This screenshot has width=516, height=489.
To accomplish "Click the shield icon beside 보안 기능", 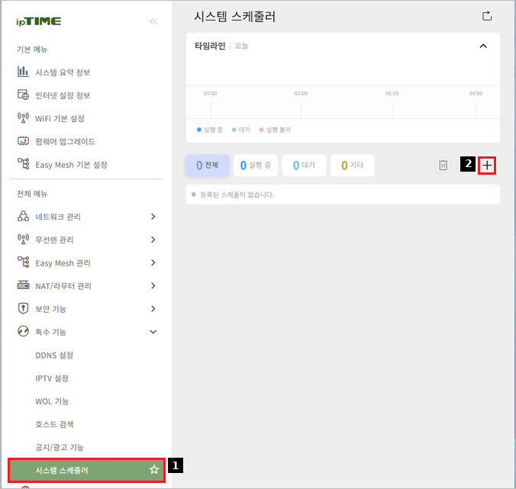I will (x=23, y=308).
